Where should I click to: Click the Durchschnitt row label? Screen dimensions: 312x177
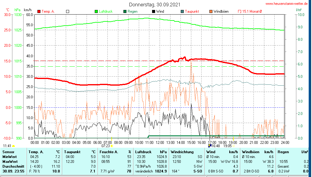click(13, 166)
